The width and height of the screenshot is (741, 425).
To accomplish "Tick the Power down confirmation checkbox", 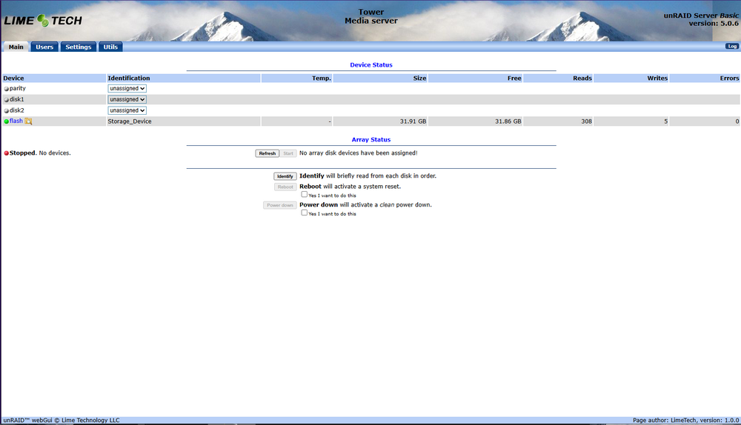I will tap(305, 212).
